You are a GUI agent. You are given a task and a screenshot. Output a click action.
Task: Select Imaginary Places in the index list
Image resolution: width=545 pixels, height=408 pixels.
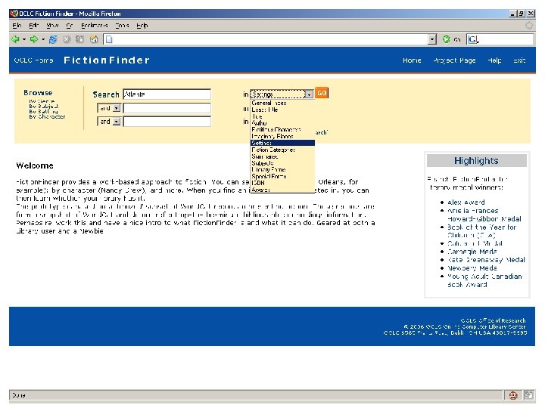click(282, 136)
